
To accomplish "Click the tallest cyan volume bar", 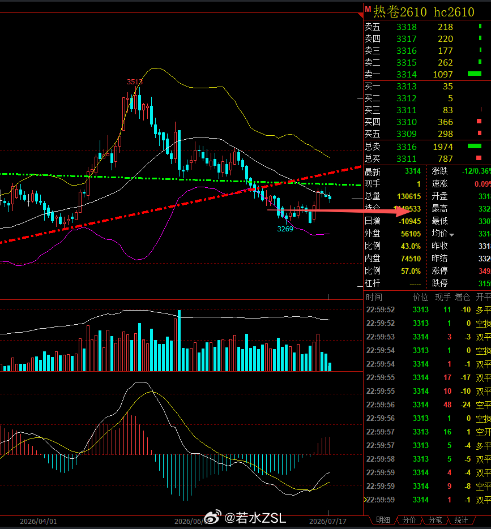I will [180, 341].
